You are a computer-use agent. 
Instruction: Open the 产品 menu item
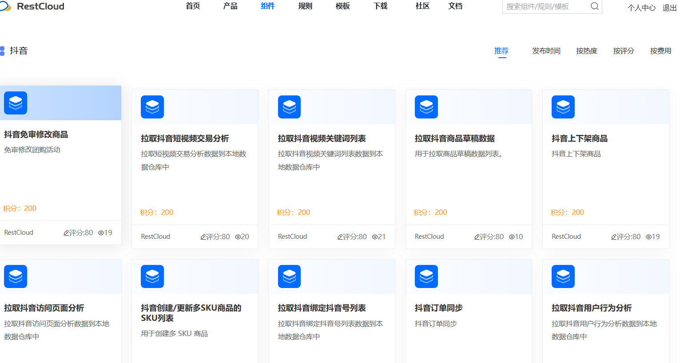pyautogui.click(x=230, y=6)
